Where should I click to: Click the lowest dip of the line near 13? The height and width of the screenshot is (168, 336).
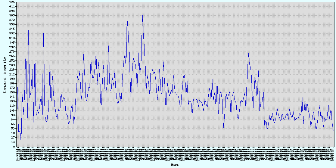(x=21, y=141)
